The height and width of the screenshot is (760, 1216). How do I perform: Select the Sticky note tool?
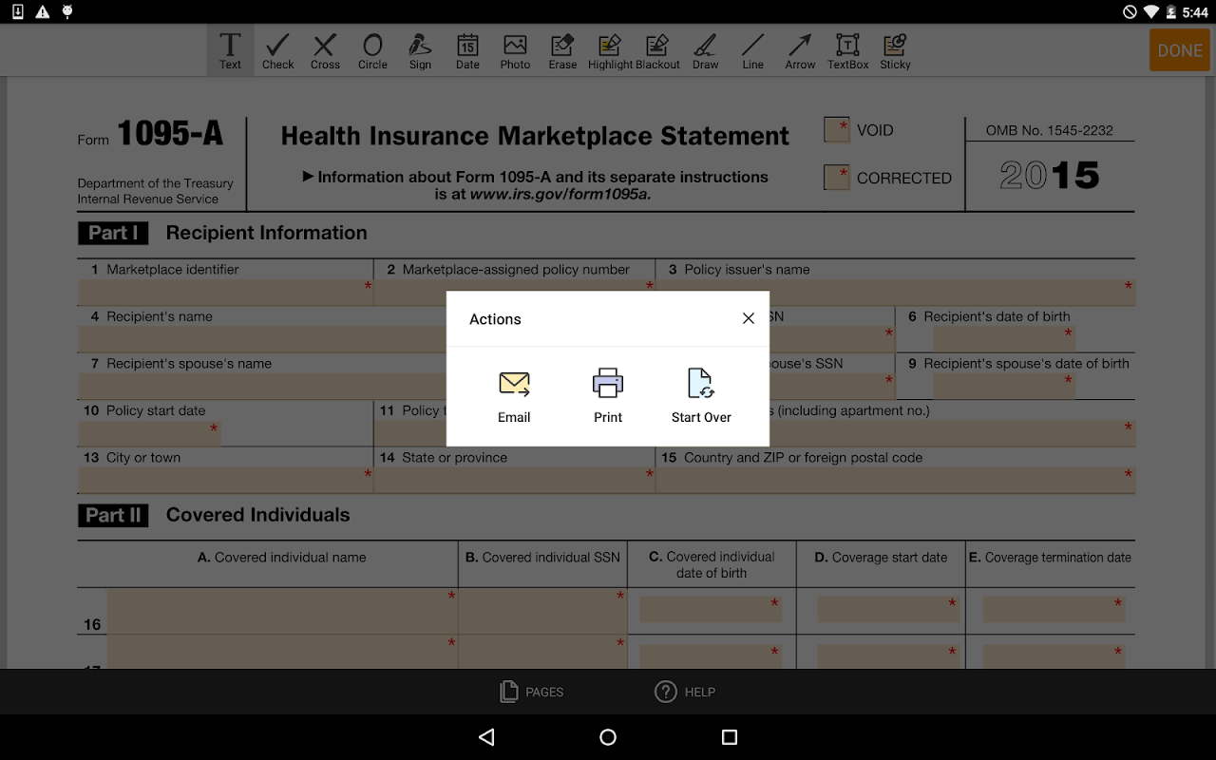coord(895,50)
